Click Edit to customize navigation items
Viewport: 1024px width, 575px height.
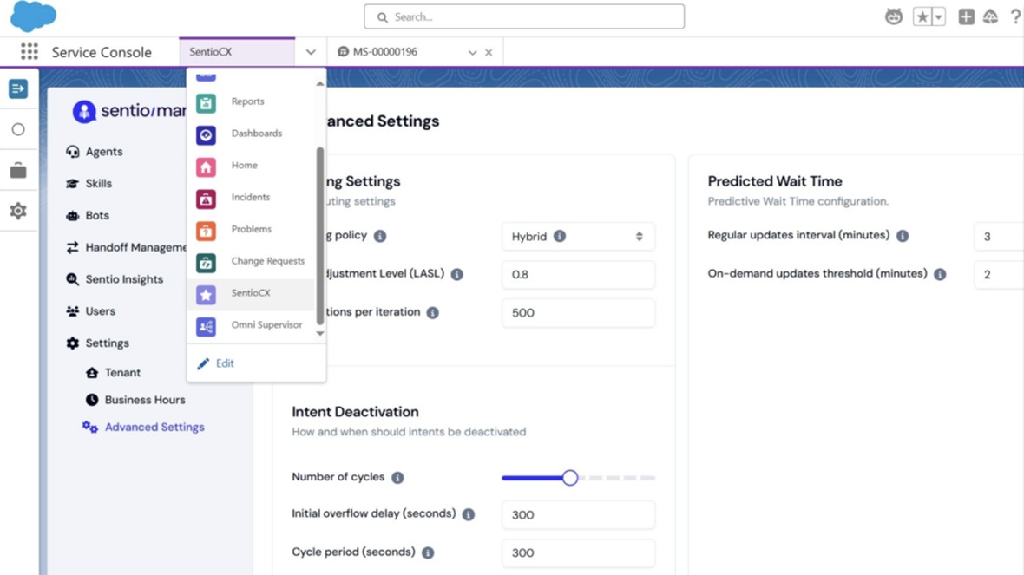(216, 363)
